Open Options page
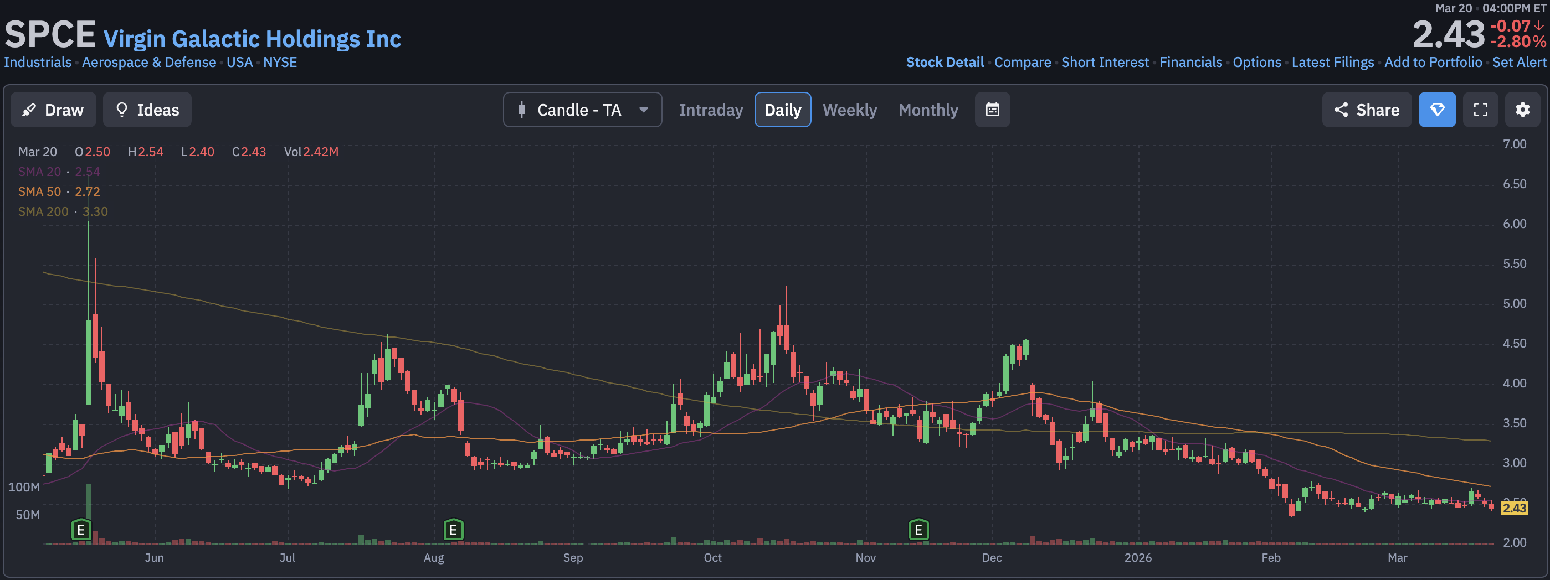Image resolution: width=1550 pixels, height=580 pixels. click(x=1257, y=63)
